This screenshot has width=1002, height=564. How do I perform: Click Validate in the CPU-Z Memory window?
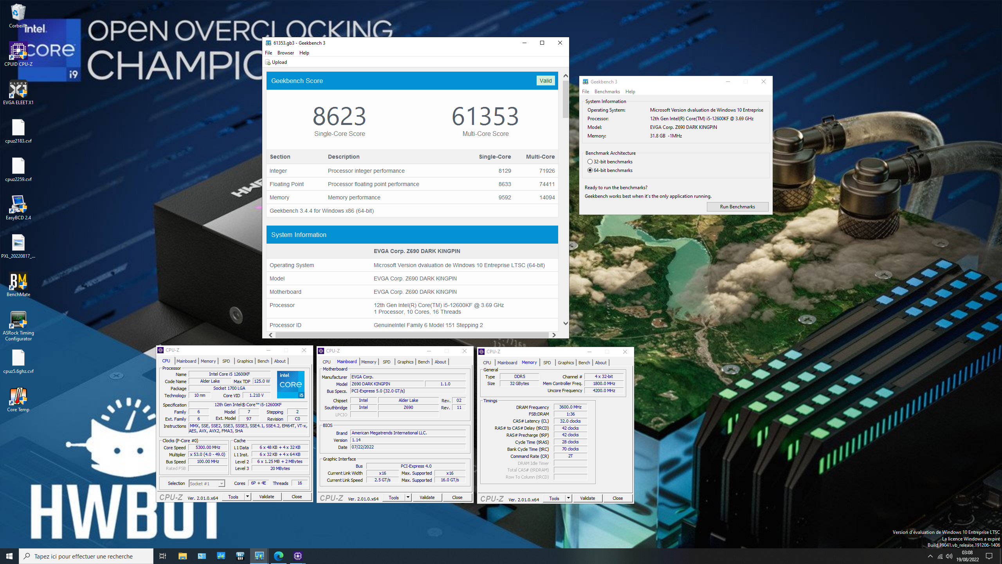click(x=587, y=498)
